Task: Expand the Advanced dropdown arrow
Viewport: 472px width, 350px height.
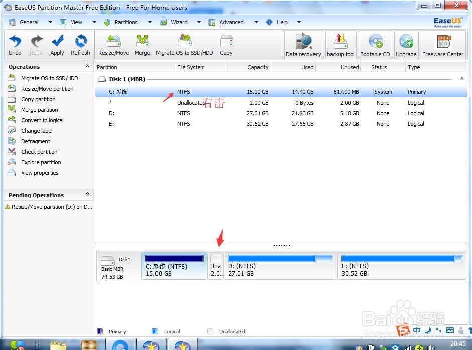Action: 256,22
